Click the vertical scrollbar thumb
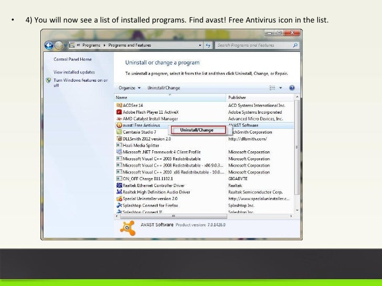Viewport: 382px width, 286px height. click(x=297, y=147)
